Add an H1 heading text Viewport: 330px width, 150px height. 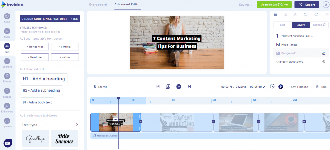(44, 79)
